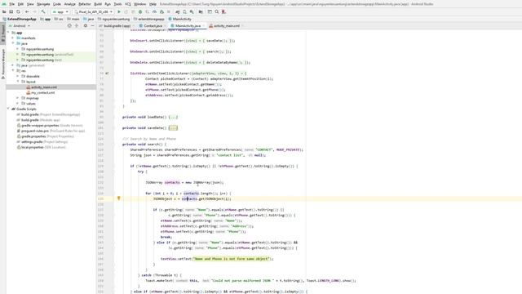
Task: Open the Build menu
Action: pos(98,4)
